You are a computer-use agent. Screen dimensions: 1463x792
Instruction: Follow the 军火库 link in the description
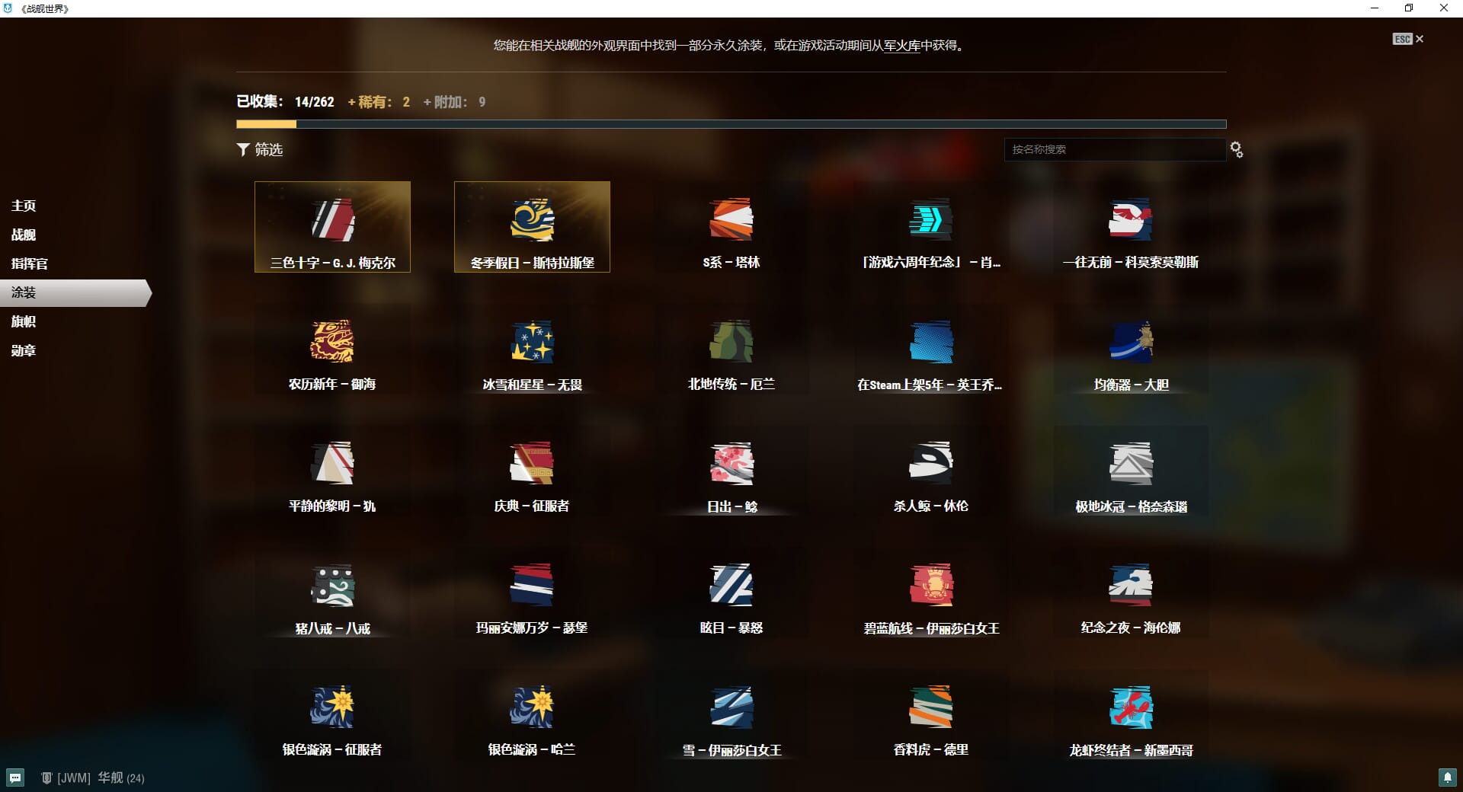901,46
